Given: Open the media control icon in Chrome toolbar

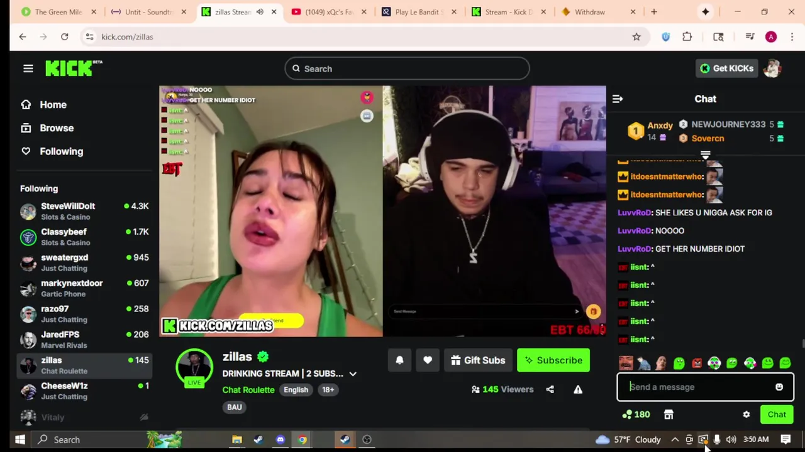Looking at the screenshot, I should point(750,37).
